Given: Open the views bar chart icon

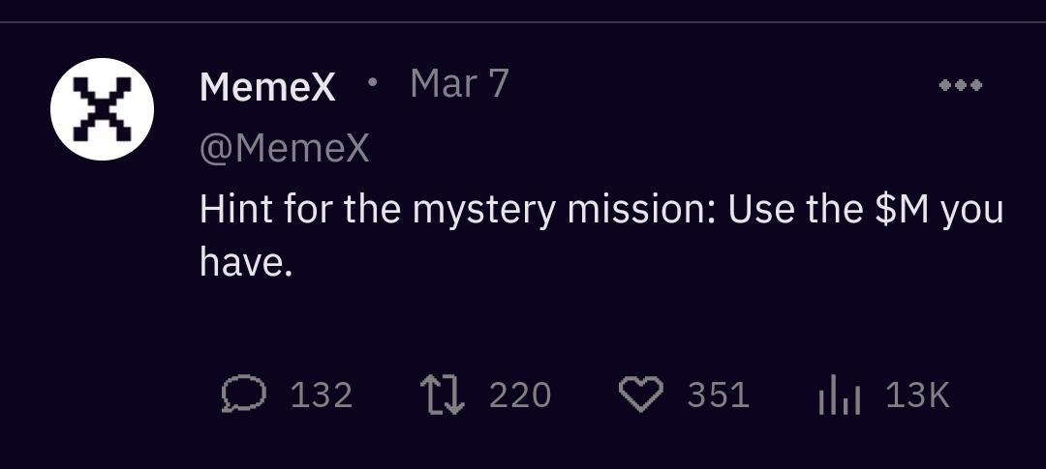Looking at the screenshot, I should [x=839, y=396].
